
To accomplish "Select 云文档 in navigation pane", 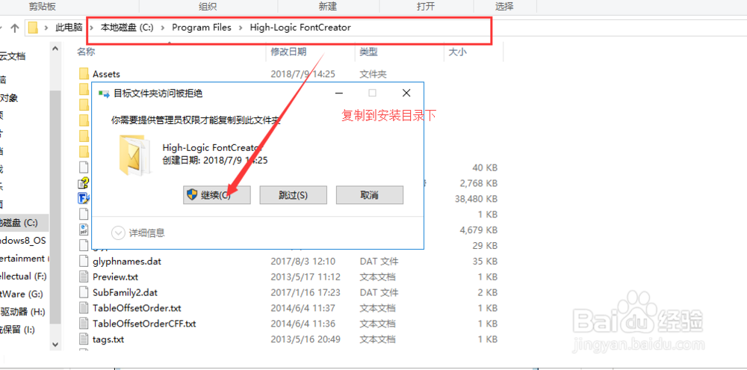I will point(13,56).
